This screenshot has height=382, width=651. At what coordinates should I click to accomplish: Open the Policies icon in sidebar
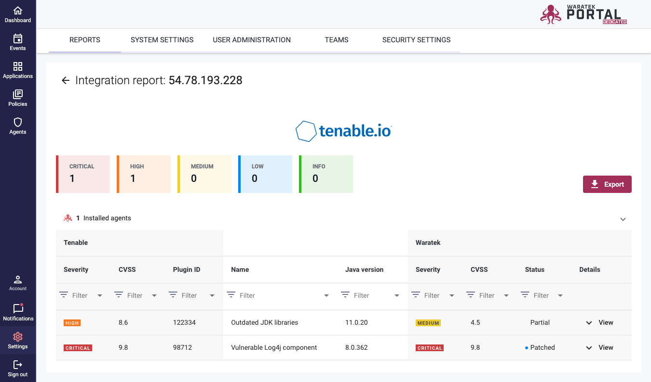coord(18,94)
